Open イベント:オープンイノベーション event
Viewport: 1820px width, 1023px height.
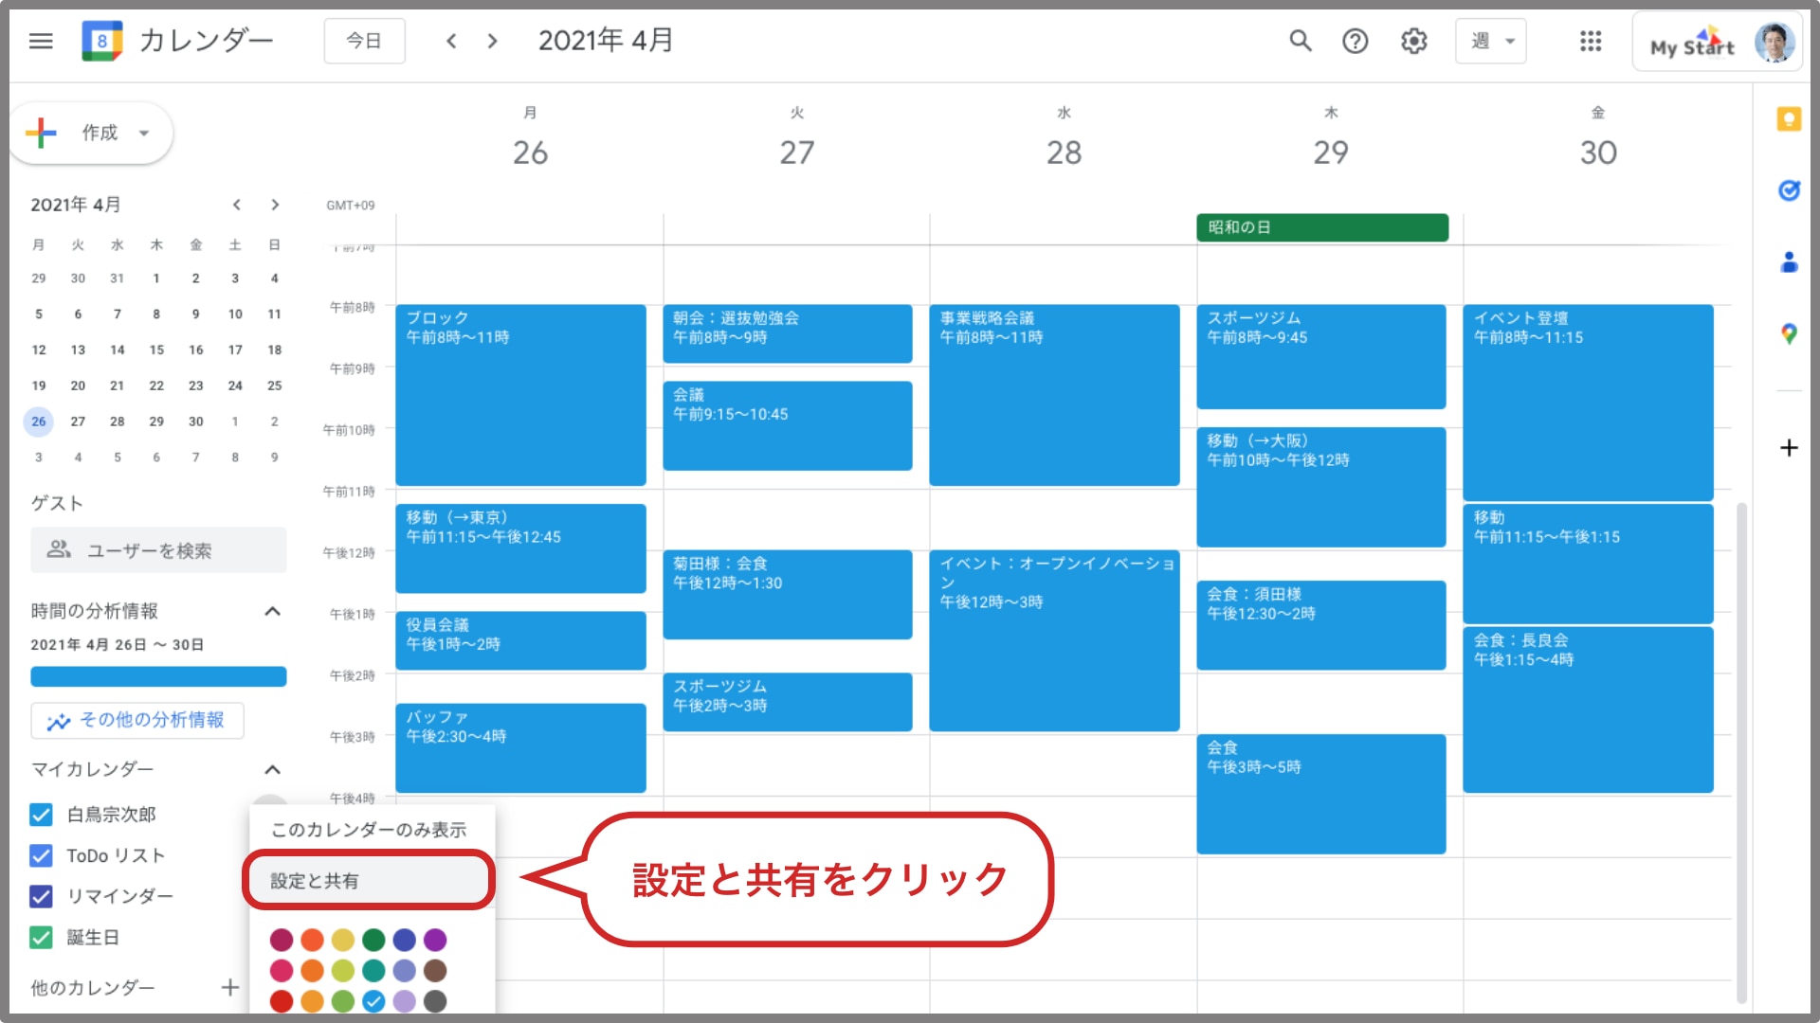(1054, 640)
